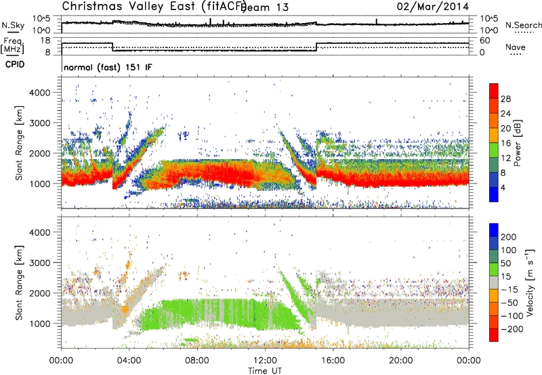
Task: Click the '4000' tick in the power panel
Action: 39,93
